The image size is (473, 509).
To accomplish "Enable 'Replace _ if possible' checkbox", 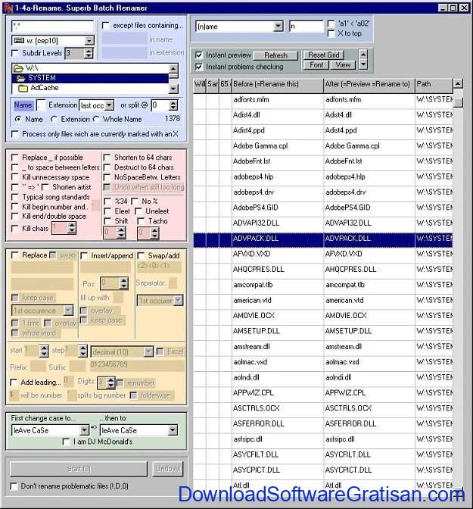I will (x=14, y=158).
